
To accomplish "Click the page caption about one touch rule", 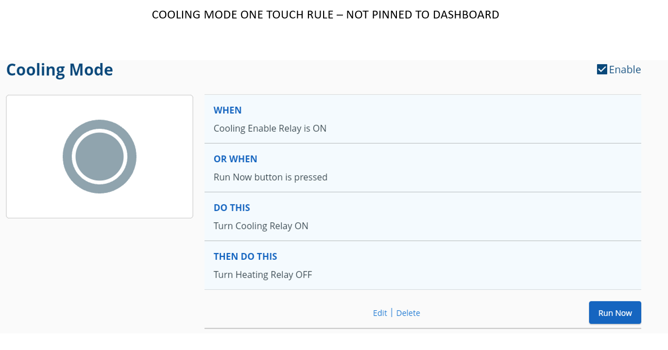I will pyautogui.click(x=325, y=15).
